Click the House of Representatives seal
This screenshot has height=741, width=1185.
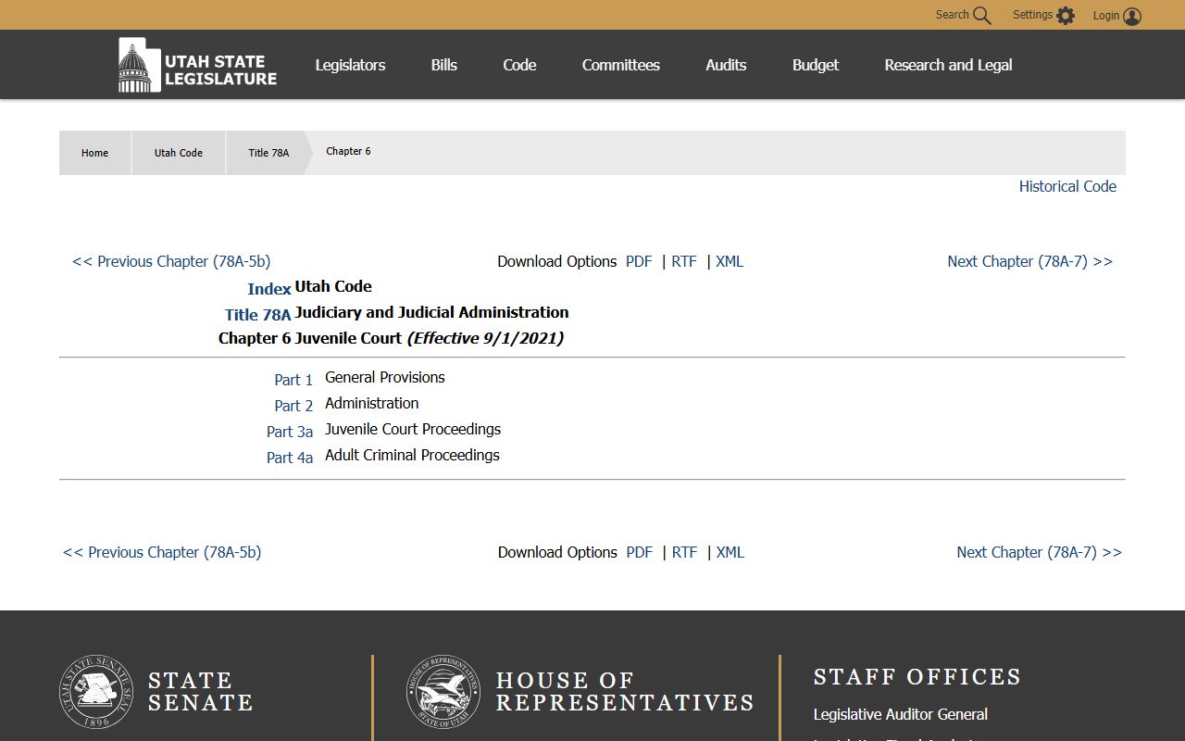pos(443,692)
